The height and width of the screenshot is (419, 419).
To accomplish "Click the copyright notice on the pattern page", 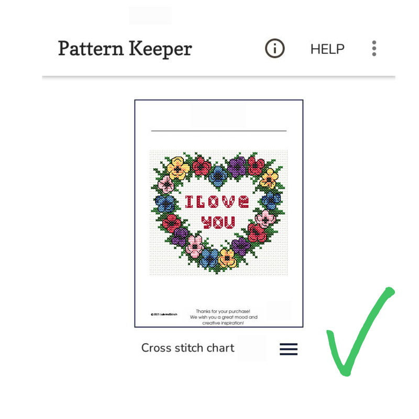I will tap(164, 315).
